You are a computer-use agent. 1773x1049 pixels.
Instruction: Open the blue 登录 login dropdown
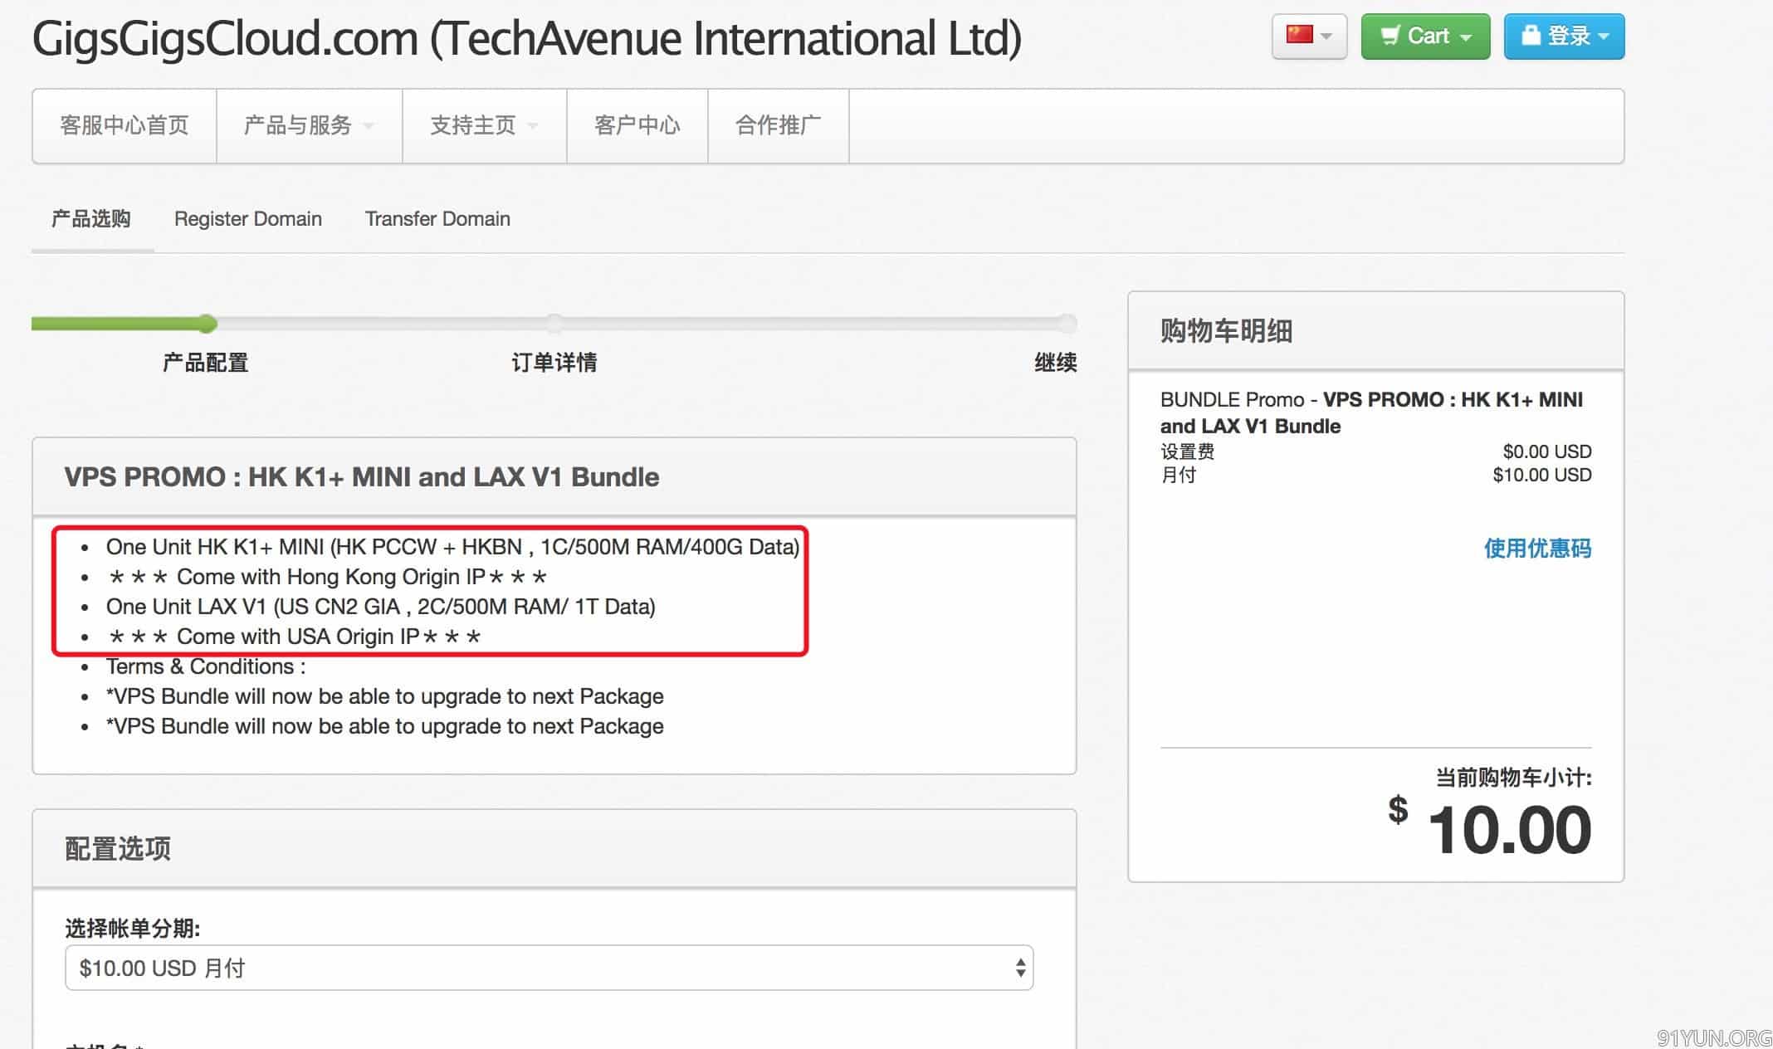(1564, 37)
